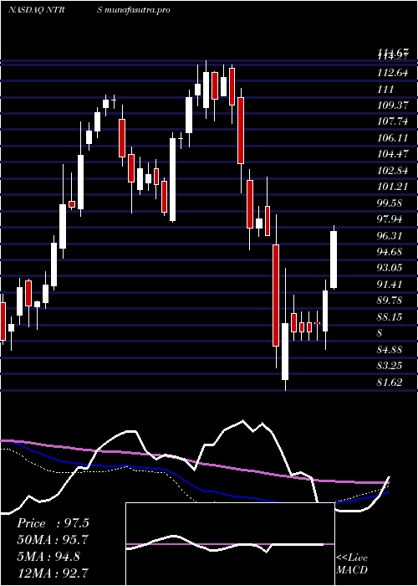Click the 12MA : 92.7 readout

point(53,573)
